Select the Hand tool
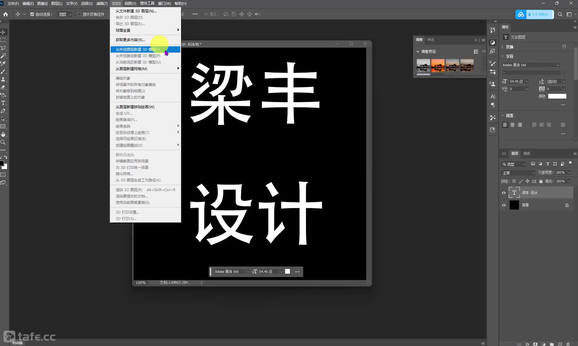Viewport: 578px width, 346px height. pos(3,134)
